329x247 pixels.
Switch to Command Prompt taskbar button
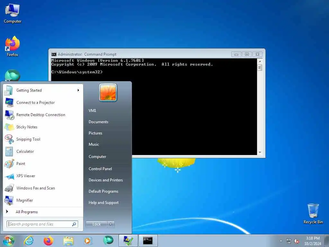[x=148, y=241]
